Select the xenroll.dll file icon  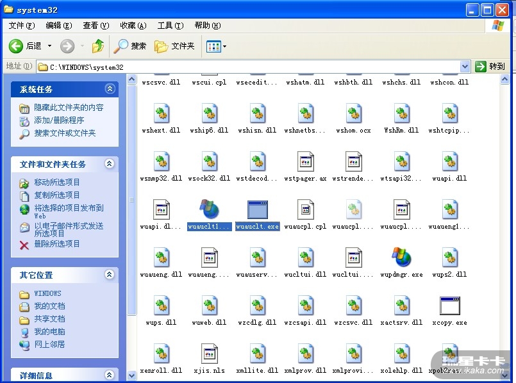click(162, 354)
